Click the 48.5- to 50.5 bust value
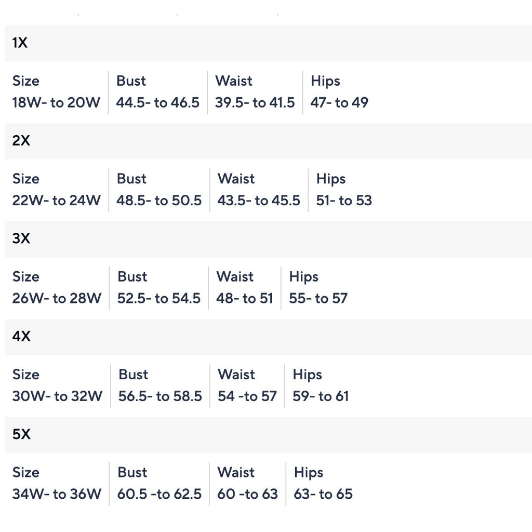532x532 pixels. tap(159, 200)
